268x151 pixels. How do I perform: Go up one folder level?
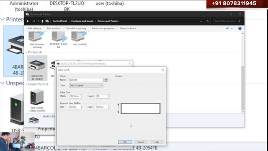pyautogui.click(x=42, y=21)
